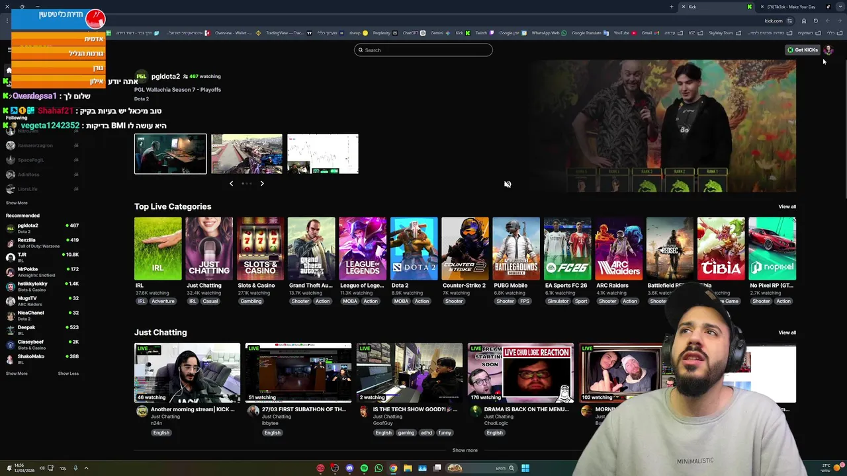Open NicaChanel in Recommended sidebar

[x=42, y=315]
